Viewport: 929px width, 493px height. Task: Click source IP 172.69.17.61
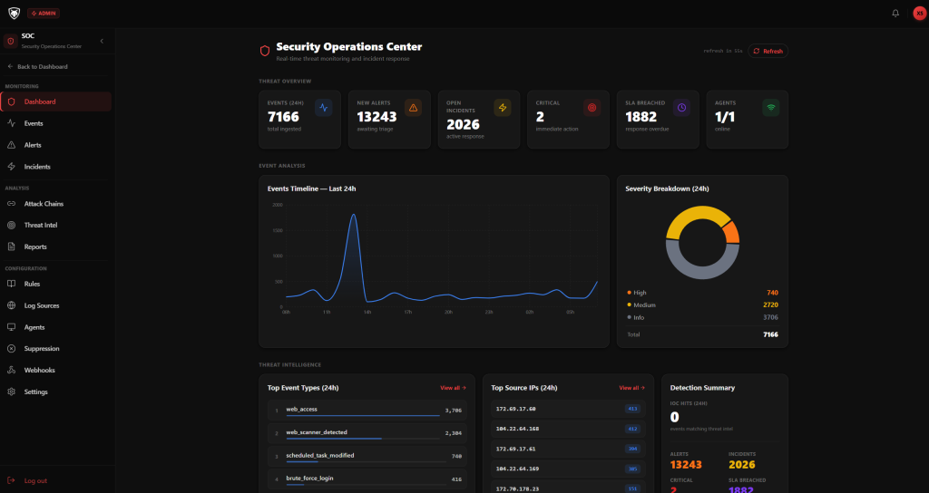[x=568, y=449]
